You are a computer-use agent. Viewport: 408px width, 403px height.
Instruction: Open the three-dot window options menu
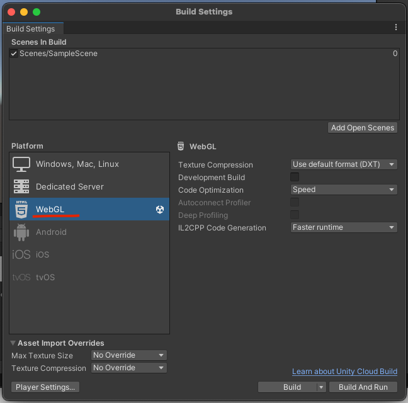point(396,27)
